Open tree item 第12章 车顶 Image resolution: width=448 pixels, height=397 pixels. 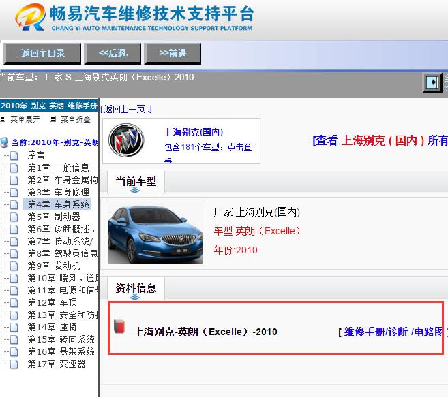point(53,302)
